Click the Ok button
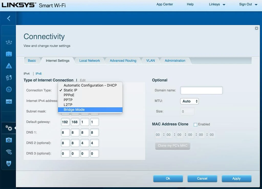The width and height of the screenshot is (262, 189). coord(168,179)
